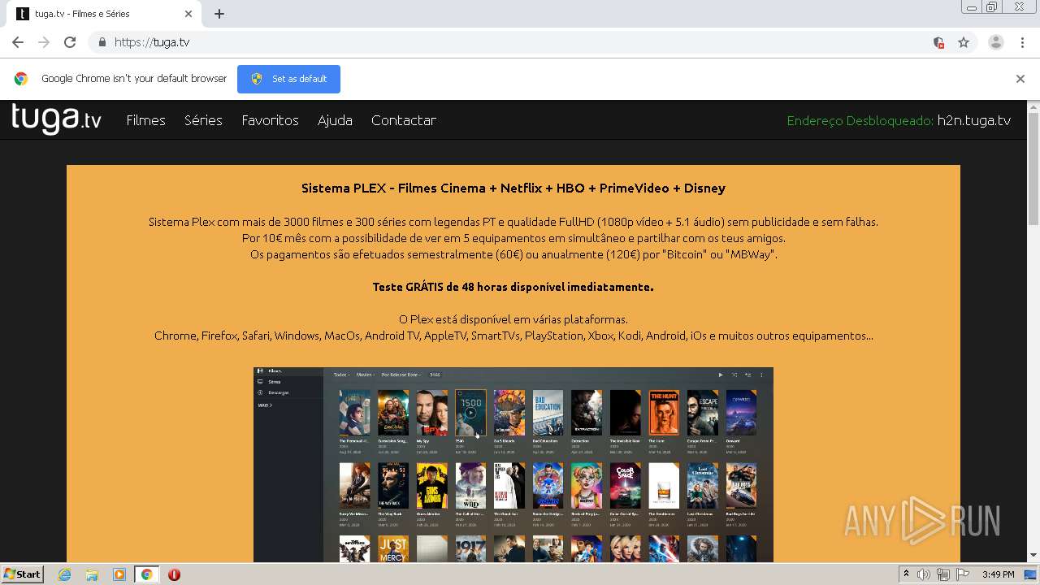This screenshot has height=585, width=1040.
Task: Go back to the previous page
Action: (x=18, y=42)
